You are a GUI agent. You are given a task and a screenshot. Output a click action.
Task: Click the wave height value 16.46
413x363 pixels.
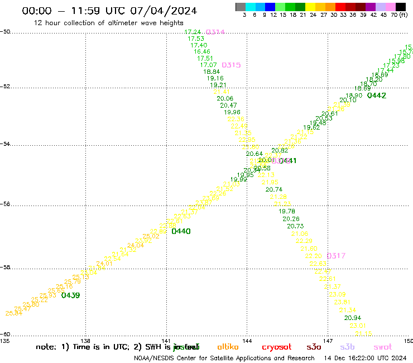202,52
